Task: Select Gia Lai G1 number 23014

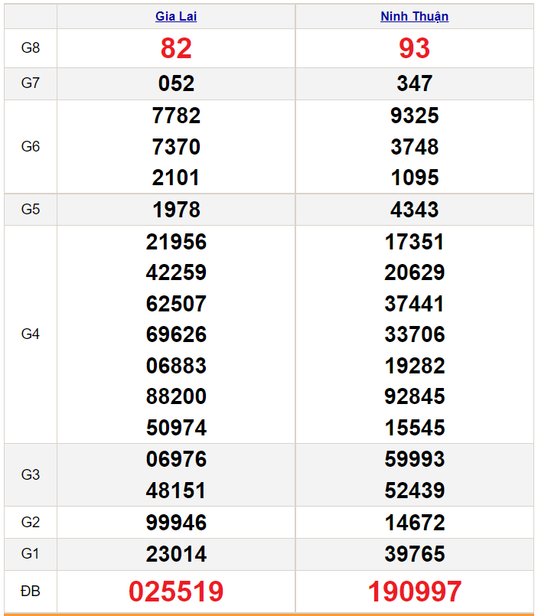Action: point(176,554)
